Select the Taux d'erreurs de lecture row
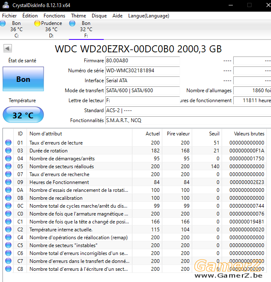Image resolution: width=271 pixels, height=282 pixels. click(135, 142)
